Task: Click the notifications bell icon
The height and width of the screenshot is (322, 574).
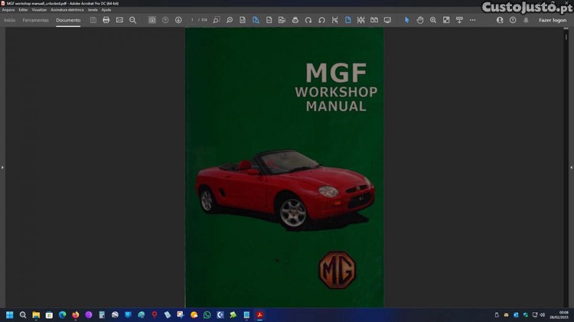Action: coord(526,20)
